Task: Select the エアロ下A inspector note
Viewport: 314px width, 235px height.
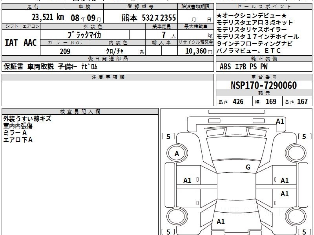Action: pyautogui.click(x=18, y=140)
